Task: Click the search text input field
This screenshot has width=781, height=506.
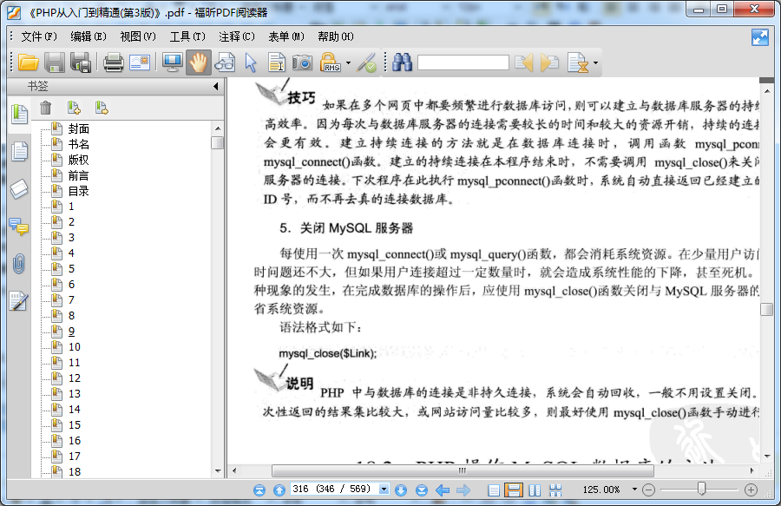Action: [463, 62]
